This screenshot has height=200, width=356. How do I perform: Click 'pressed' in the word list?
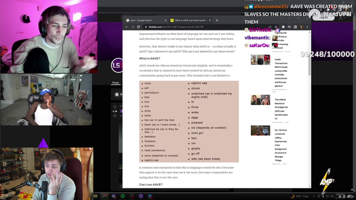click(197, 122)
